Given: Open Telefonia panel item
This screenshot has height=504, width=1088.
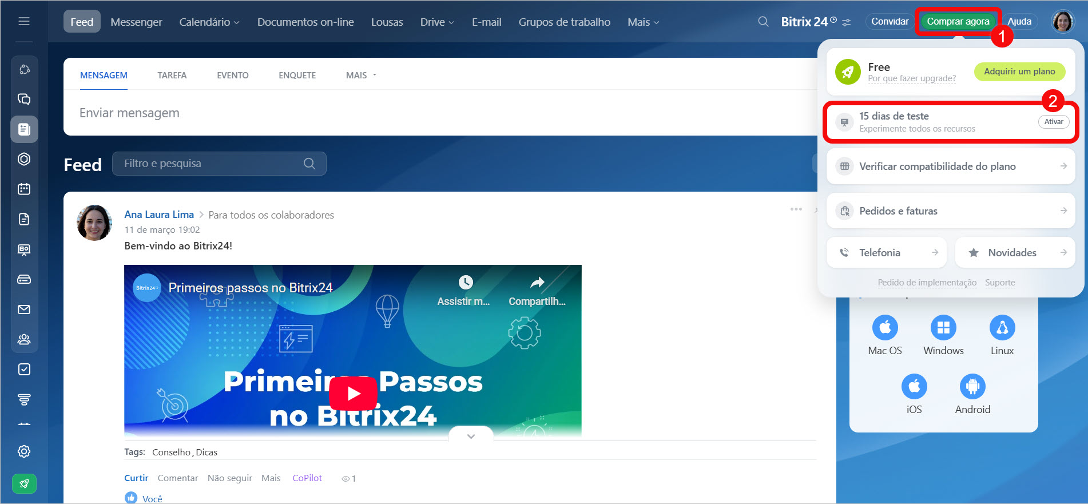Looking at the screenshot, I should 887,252.
